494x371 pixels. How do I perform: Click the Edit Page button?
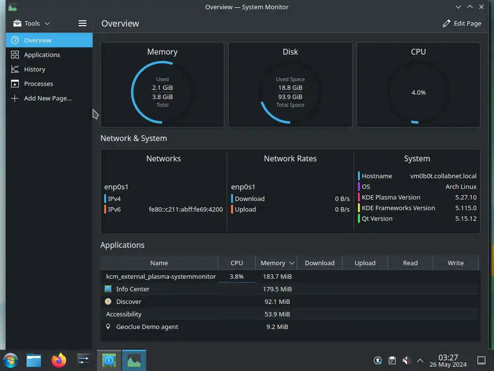(462, 23)
